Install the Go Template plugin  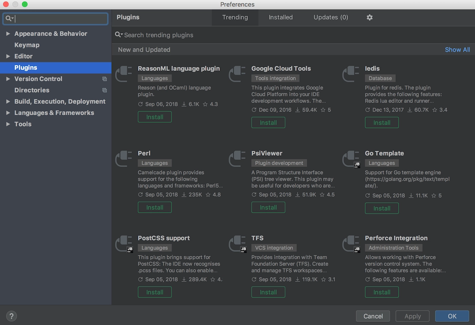point(382,208)
